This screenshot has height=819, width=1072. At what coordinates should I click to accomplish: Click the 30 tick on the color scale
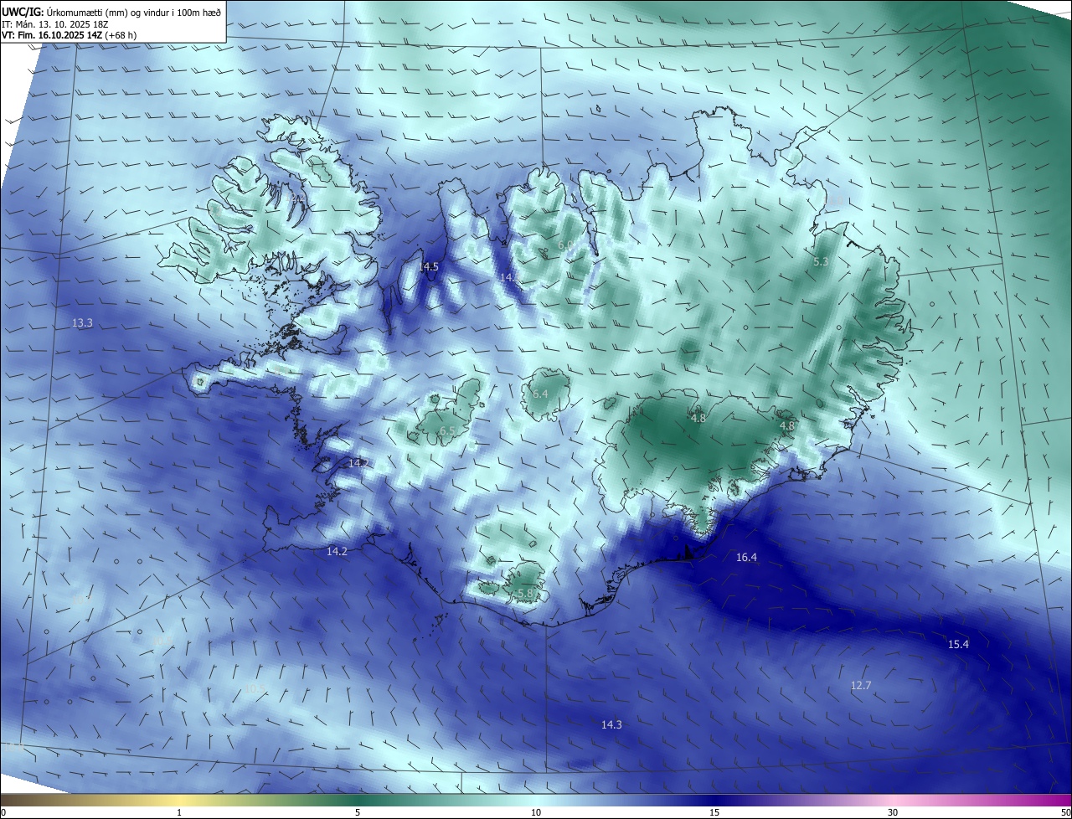(x=893, y=812)
